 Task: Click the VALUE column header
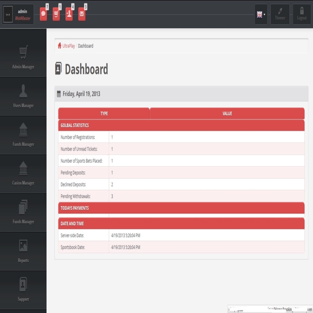tap(227, 113)
